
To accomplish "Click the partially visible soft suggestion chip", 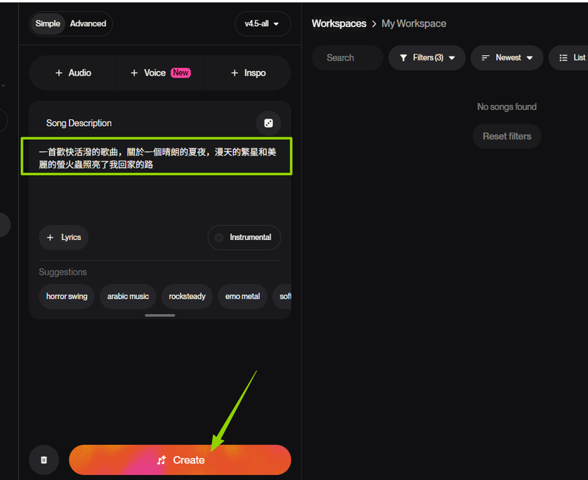I will (283, 297).
